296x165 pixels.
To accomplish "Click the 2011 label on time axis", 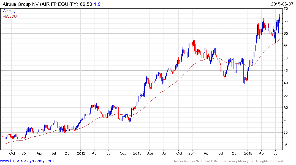I will point(26,153).
